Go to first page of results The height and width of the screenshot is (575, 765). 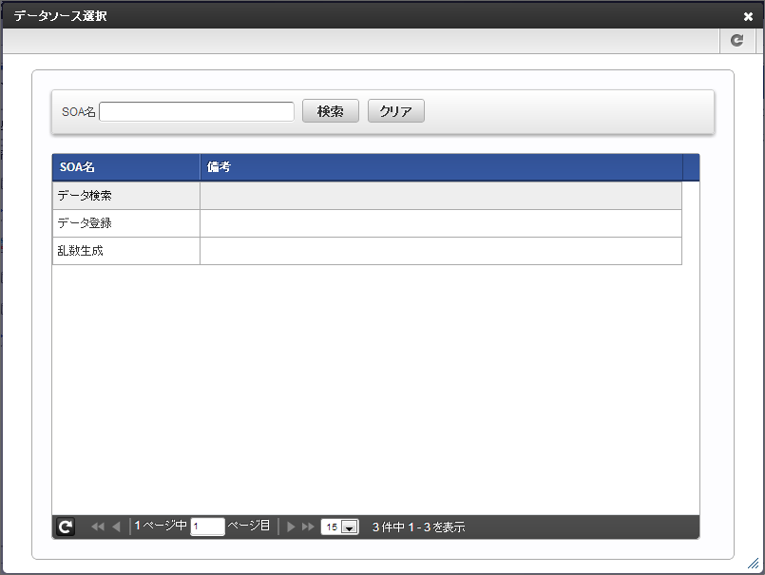click(x=98, y=527)
